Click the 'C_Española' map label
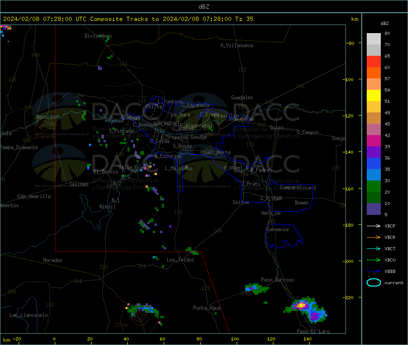The height and width of the screenshot is (345, 408). (195, 105)
